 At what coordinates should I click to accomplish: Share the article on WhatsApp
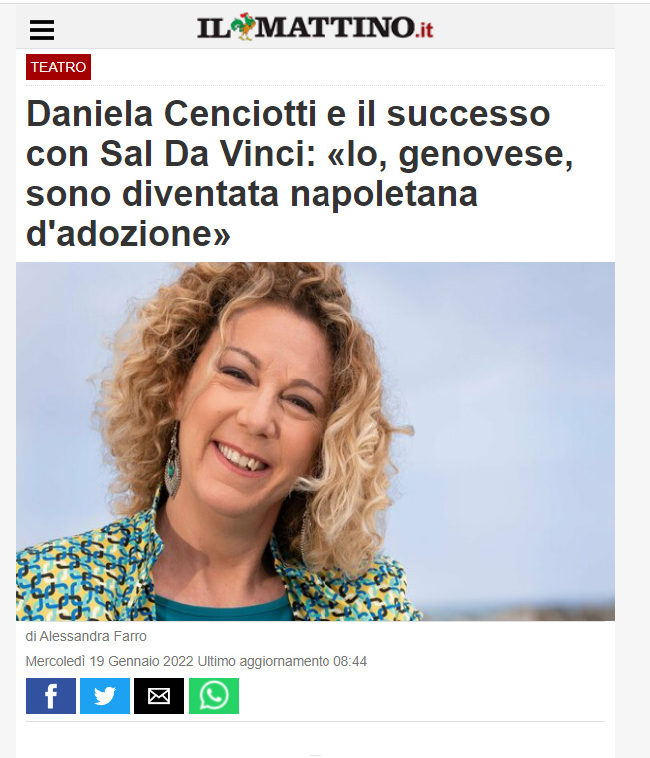pos(214,696)
